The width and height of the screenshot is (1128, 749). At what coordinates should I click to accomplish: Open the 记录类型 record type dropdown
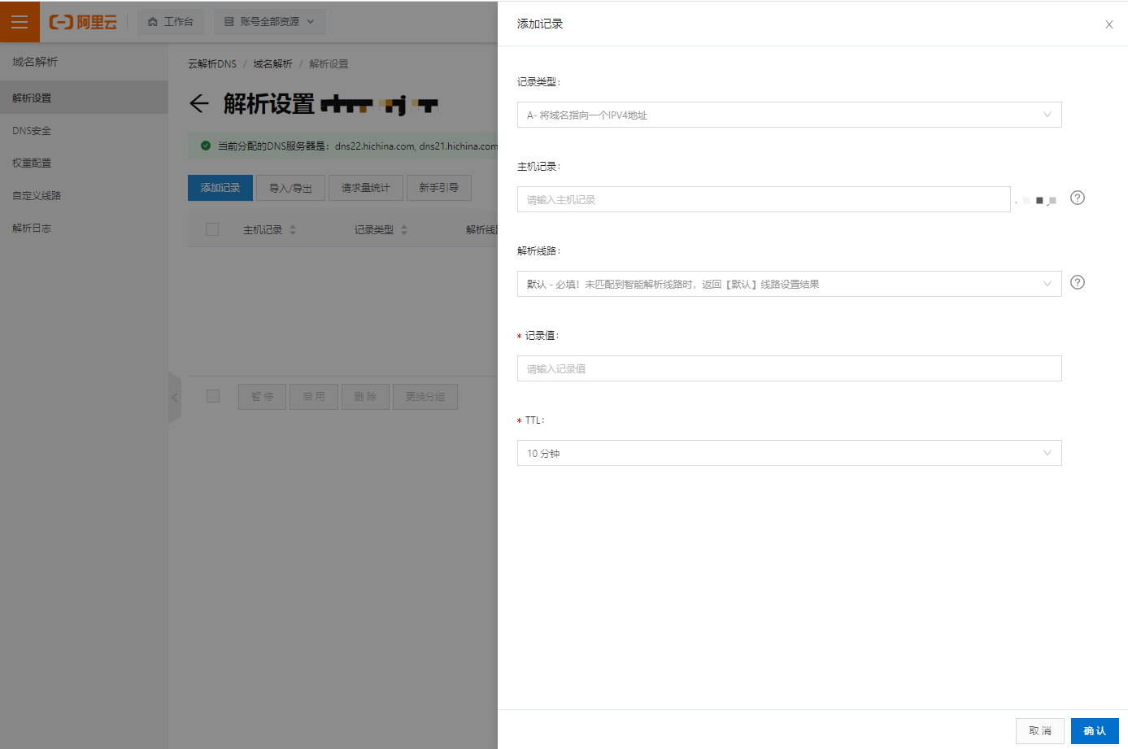click(x=789, y=115)
